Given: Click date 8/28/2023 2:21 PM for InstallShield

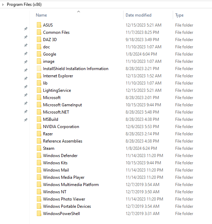Looking at the screenshot, I should 142,69.
